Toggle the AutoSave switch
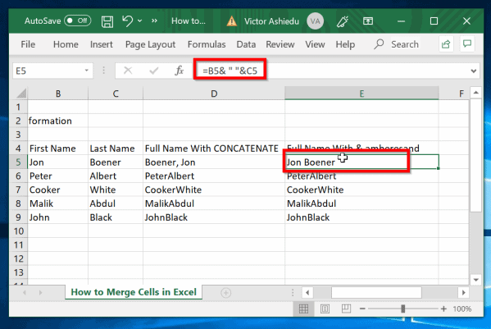The width and height of the screenshot is (491, 329). pos(78,21)
